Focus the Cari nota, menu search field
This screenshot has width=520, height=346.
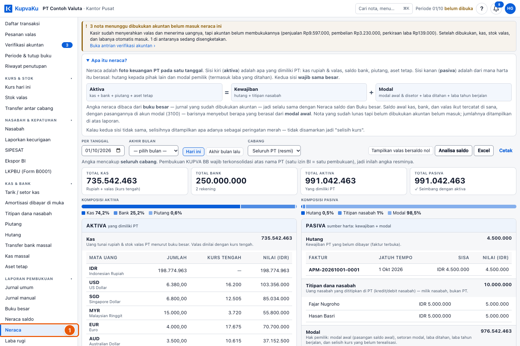(384, 9)
